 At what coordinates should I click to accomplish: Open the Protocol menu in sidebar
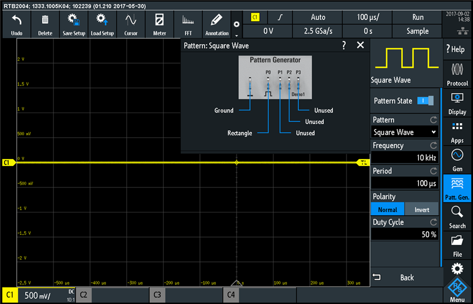[457, 74]
